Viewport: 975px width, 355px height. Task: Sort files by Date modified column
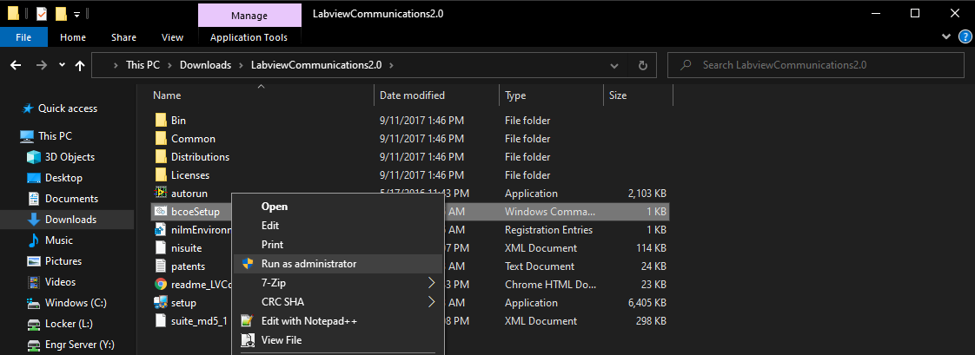pyautogui.click(x=412, y=95)
